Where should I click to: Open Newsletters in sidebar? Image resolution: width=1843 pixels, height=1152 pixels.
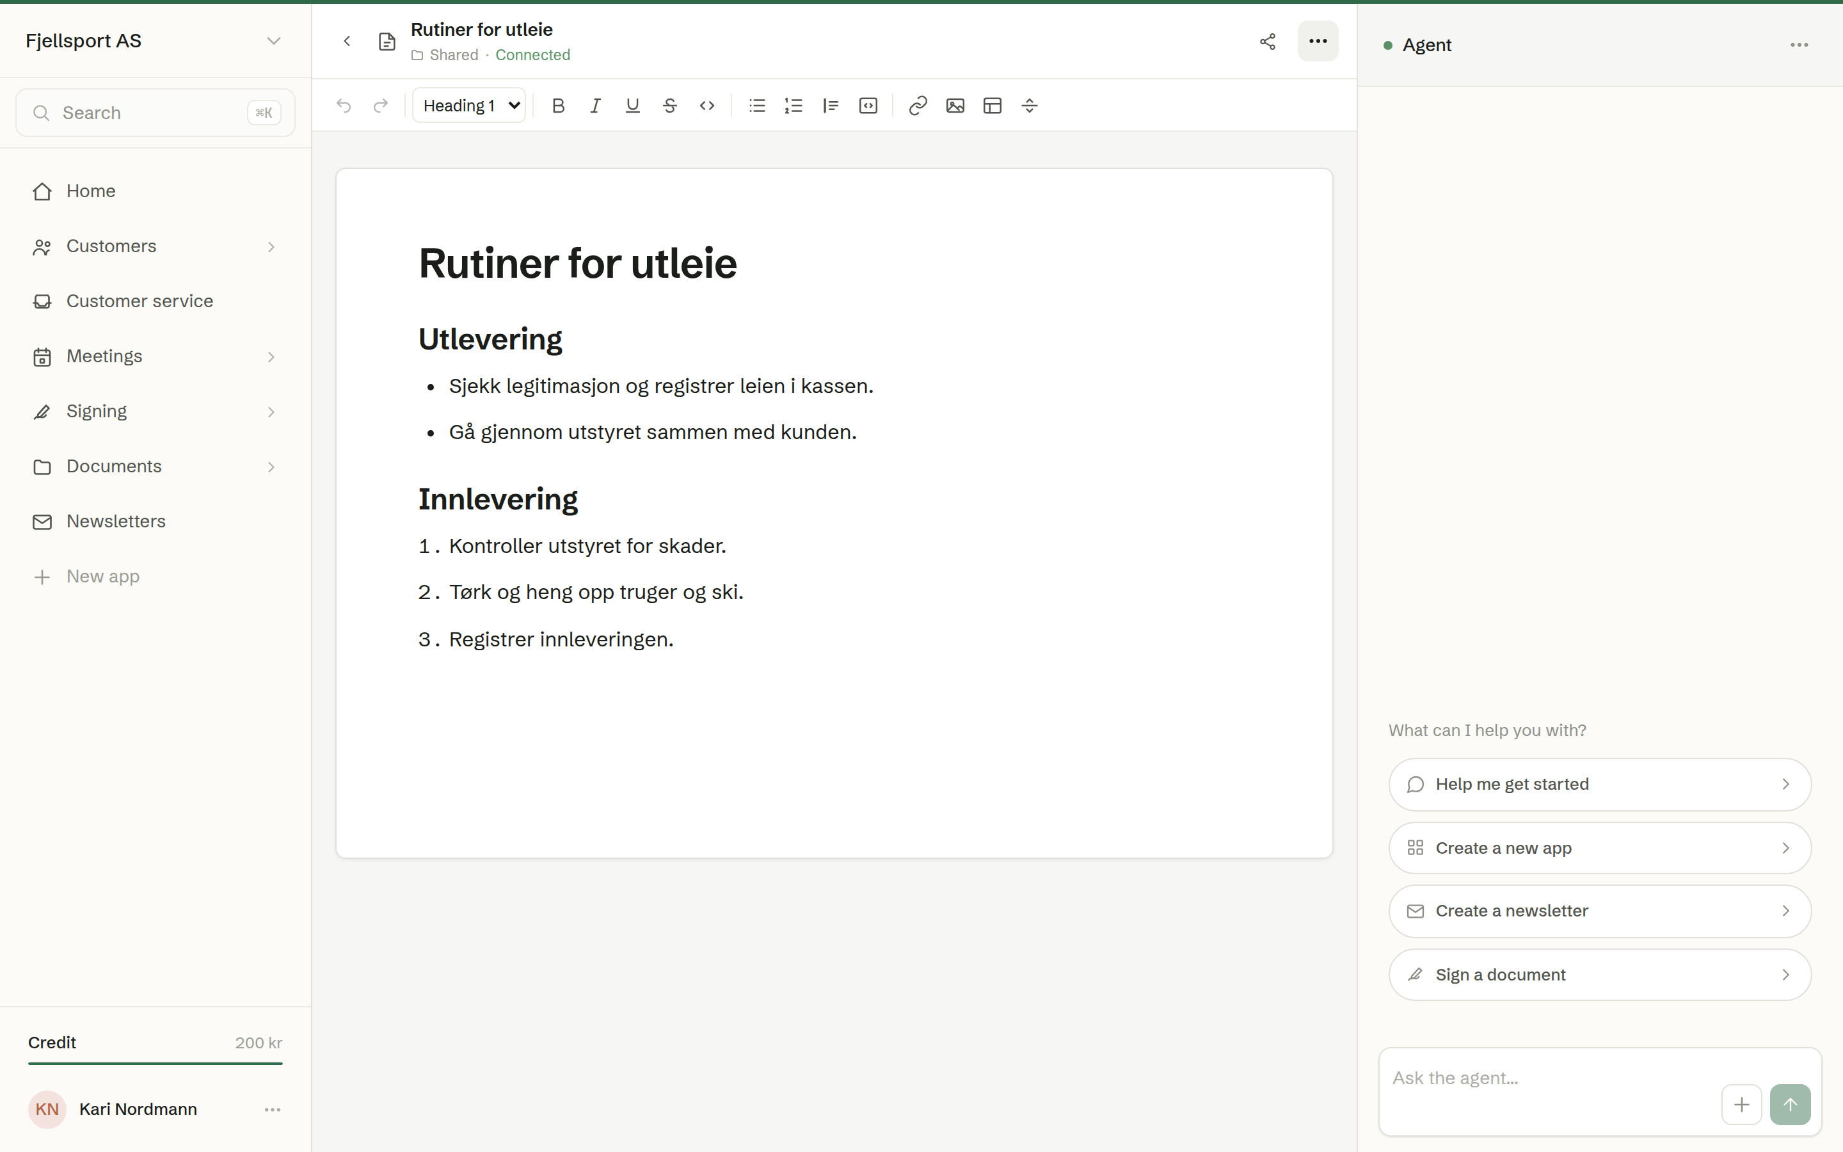pyautogui.click(x=156, y=521)
